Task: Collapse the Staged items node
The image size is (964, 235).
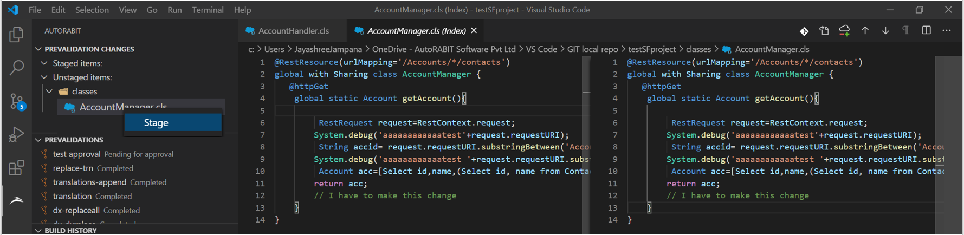Action: tap(44, 63)
